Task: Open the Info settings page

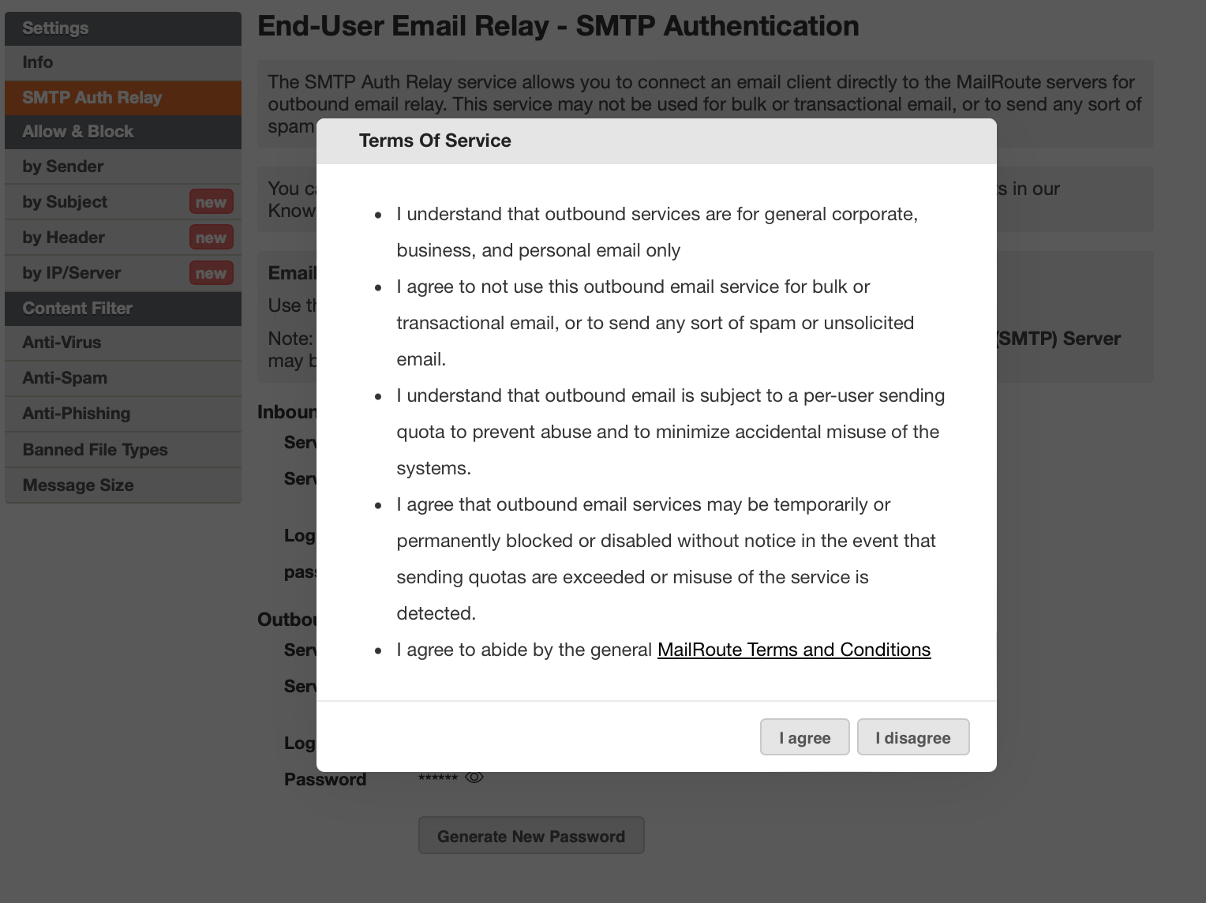Action: pos(123,62)
